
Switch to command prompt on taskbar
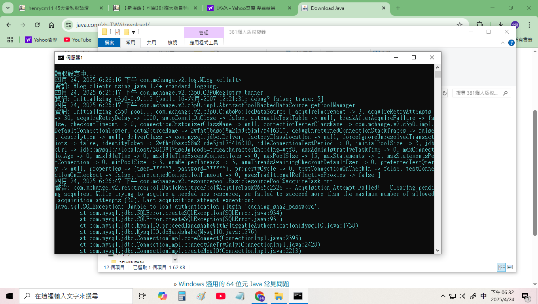click(298, 296)
